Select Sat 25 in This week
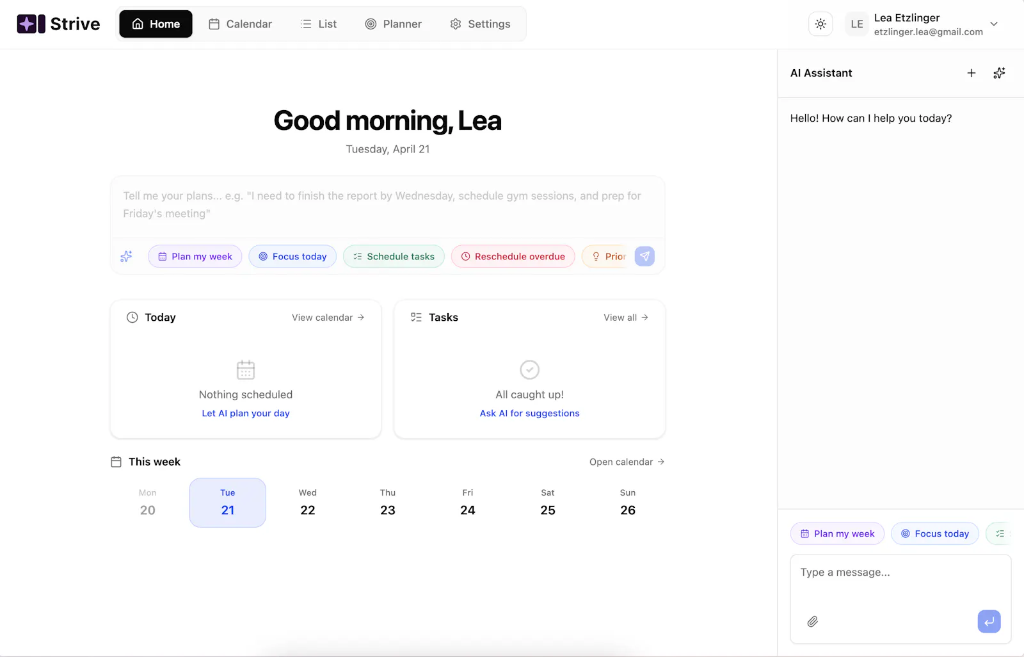The height and width of the screenshot is (657, 1024). tap(548, 503)
